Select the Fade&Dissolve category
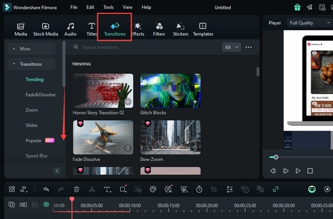This screenshot has height=219, width=333. (41, 95)
